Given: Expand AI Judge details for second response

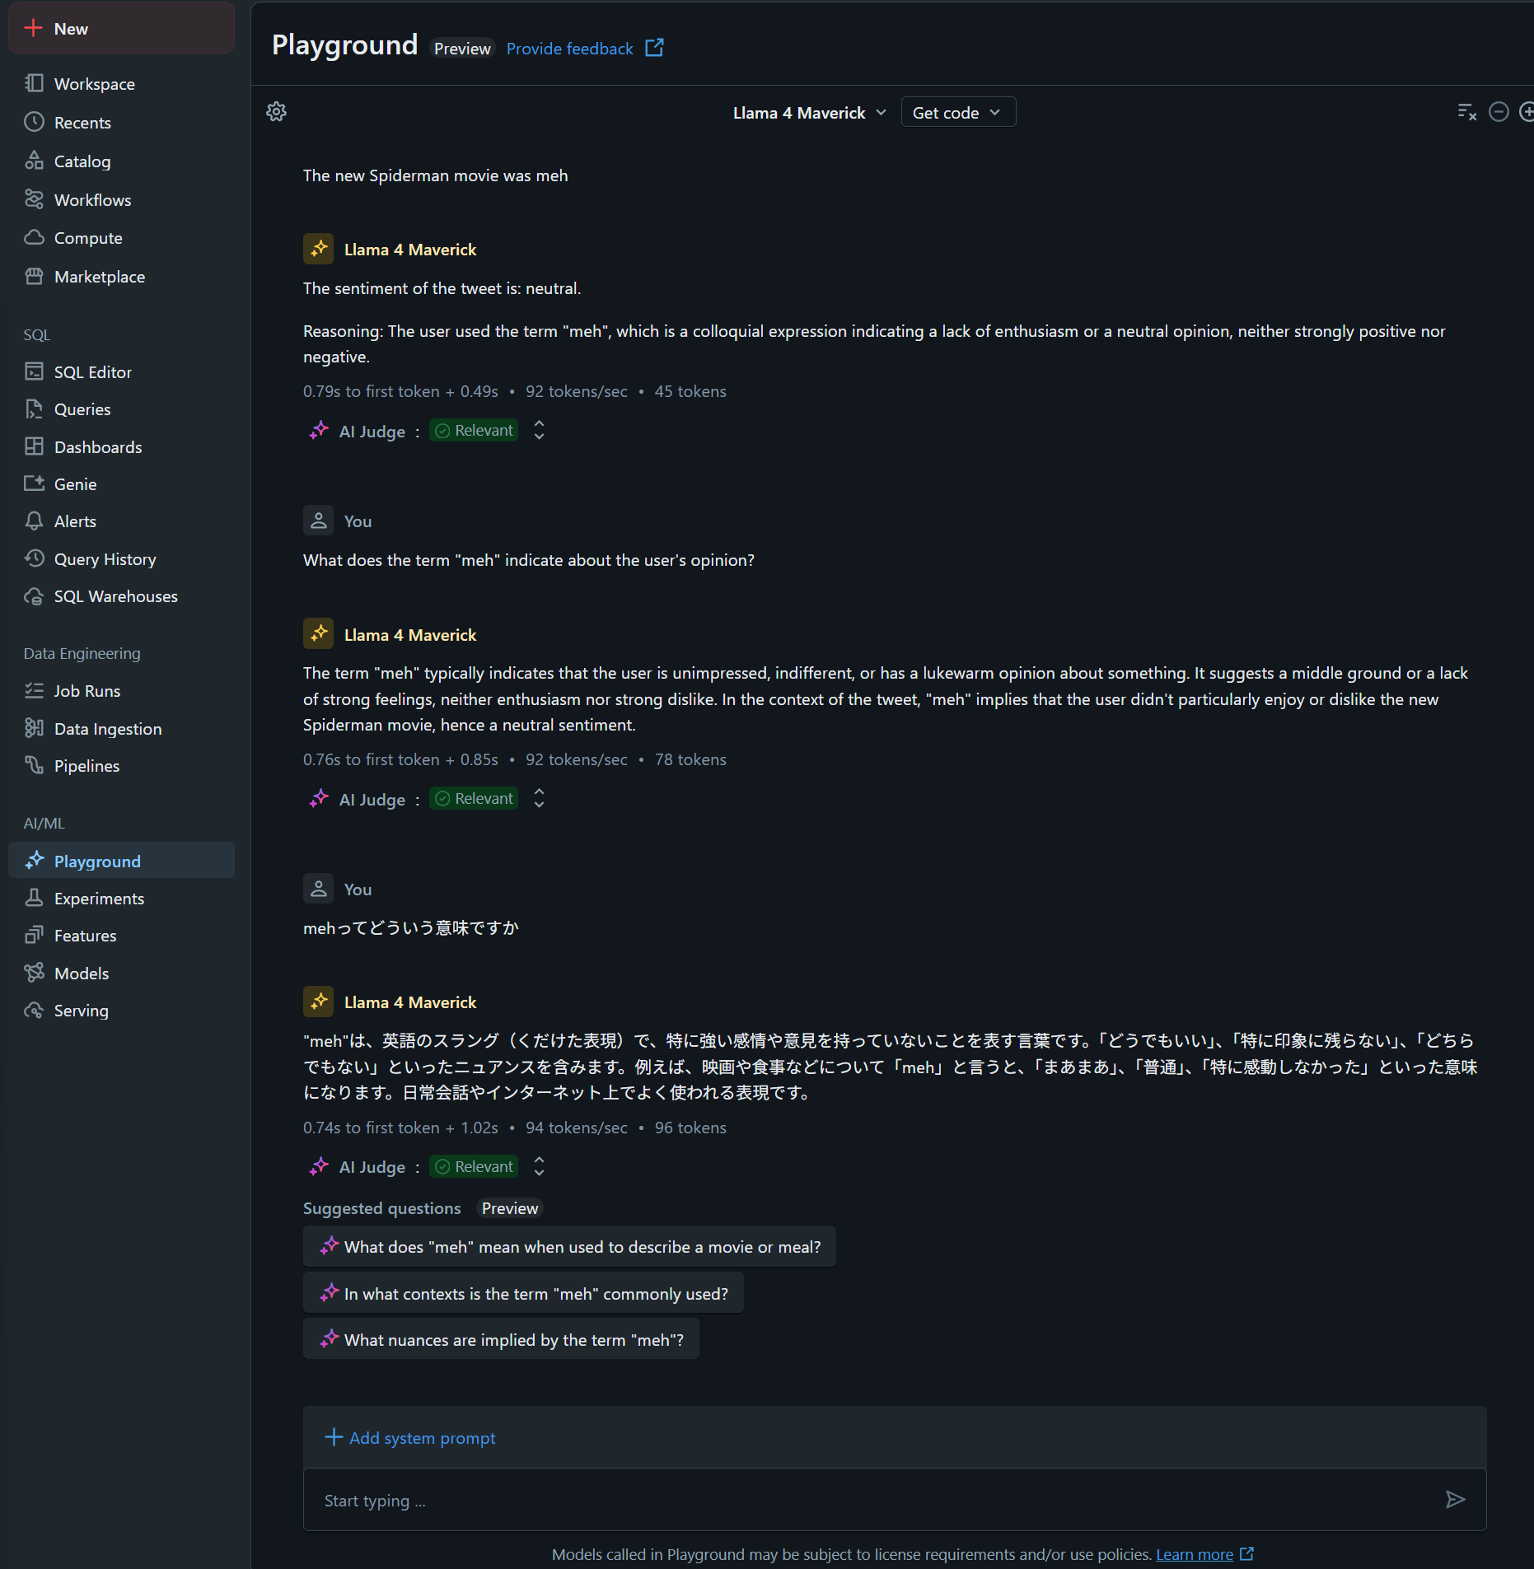Looking at the screenshot, I should pyautogui.click(x=539, y=798).
